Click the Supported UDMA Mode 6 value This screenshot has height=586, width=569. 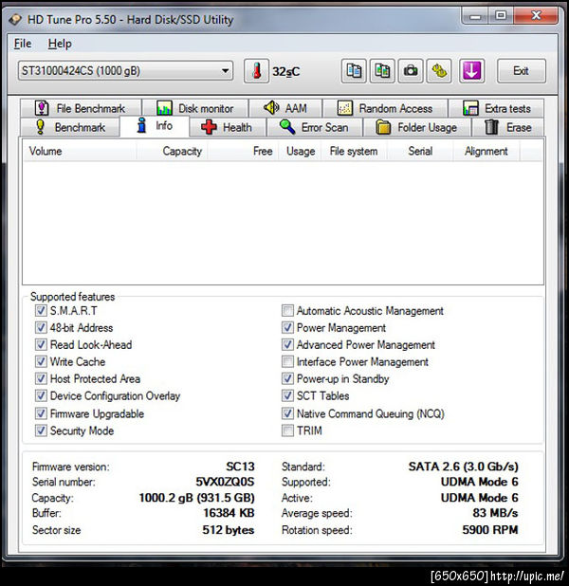click(x=480, y=482)
